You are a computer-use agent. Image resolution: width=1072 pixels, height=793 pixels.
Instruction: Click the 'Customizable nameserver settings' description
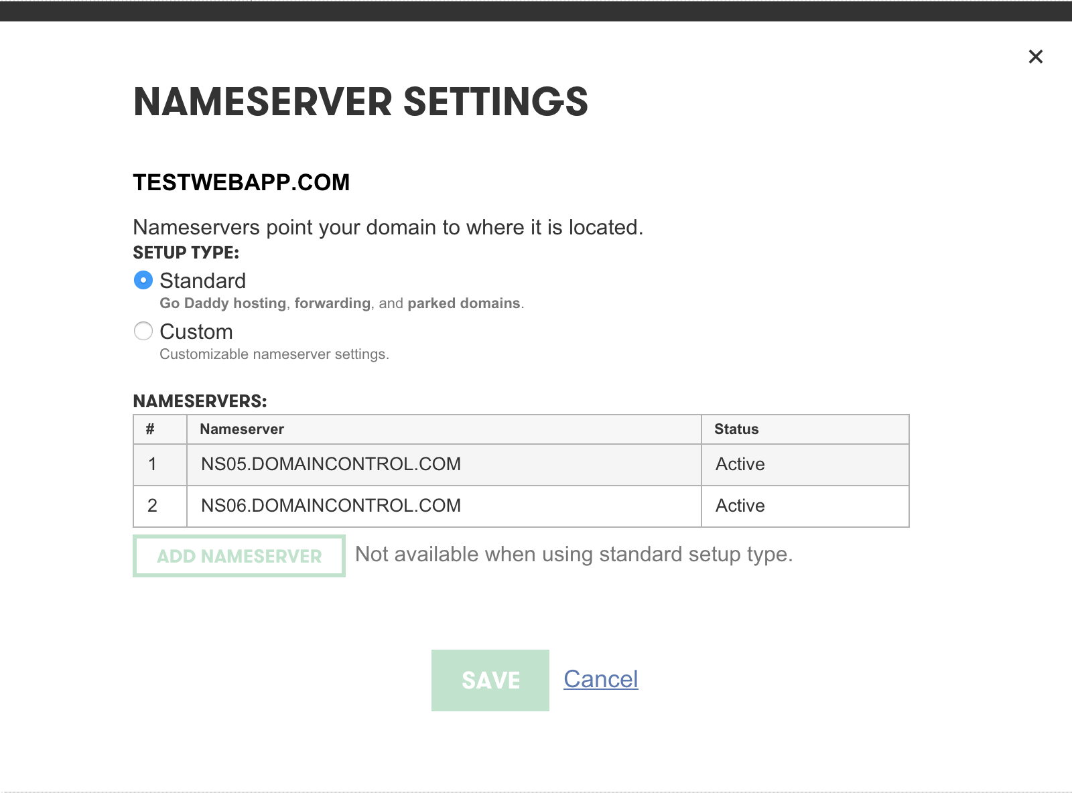pyautogui.click(x=274, y=354)
